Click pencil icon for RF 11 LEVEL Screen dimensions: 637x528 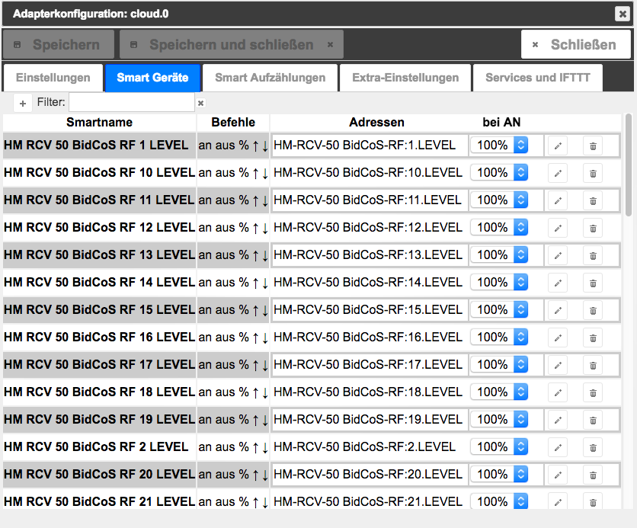[558, 200]
